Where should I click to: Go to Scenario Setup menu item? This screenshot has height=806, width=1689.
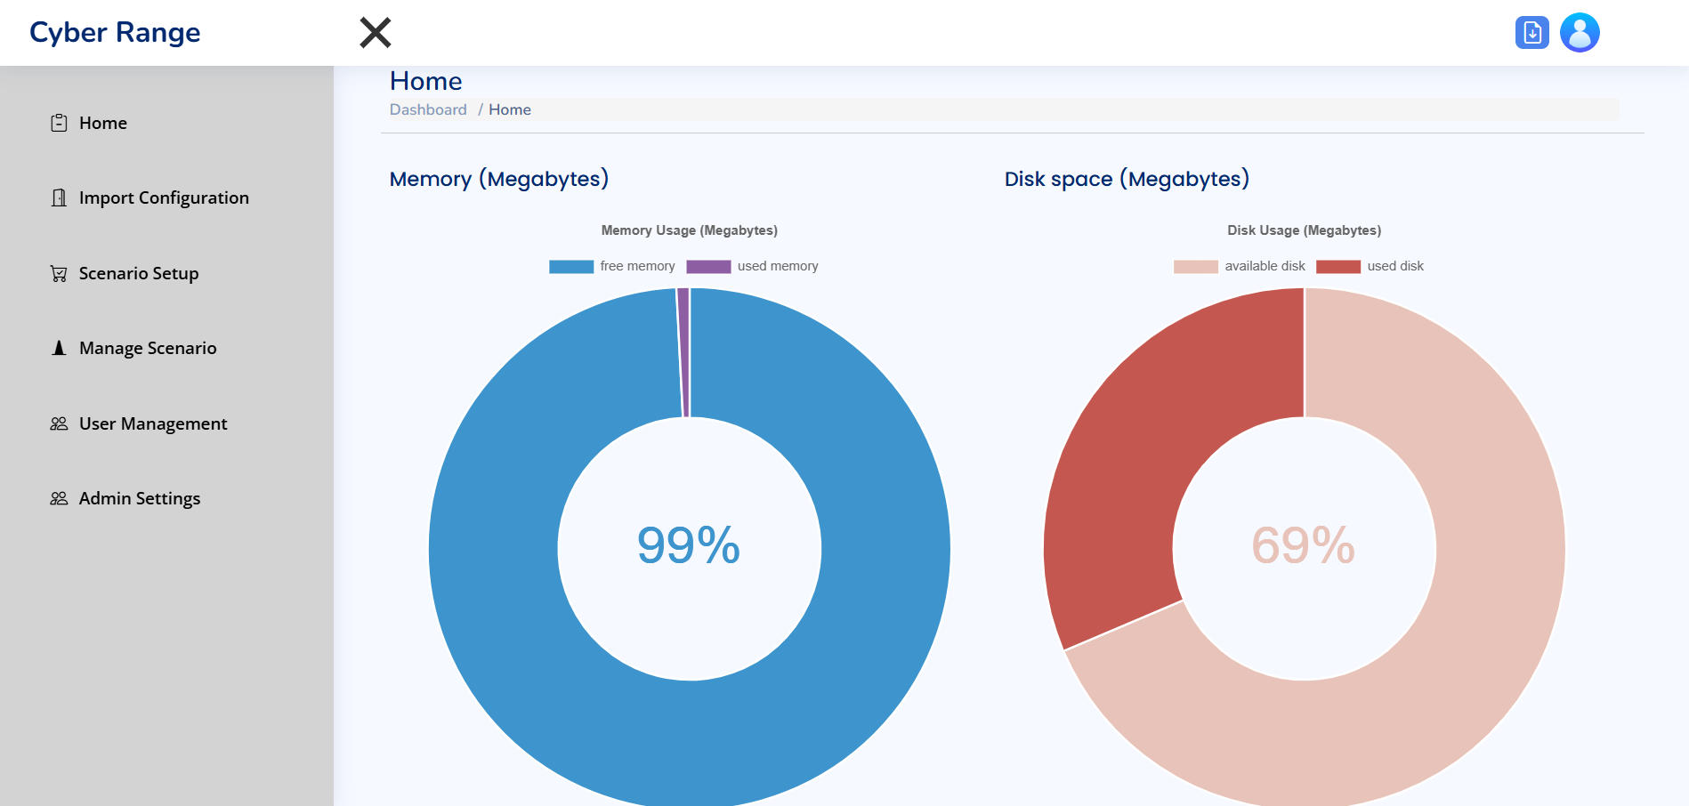(x=139, y=273)
